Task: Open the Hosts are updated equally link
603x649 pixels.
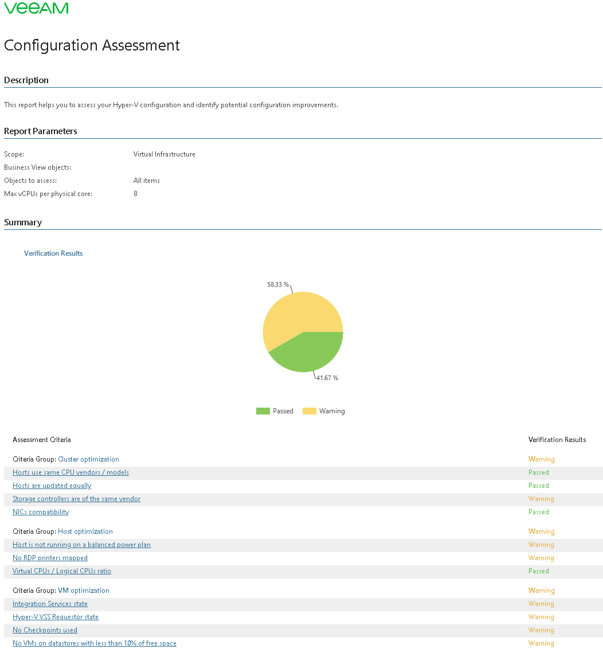Action: click(x=52, y=486)
